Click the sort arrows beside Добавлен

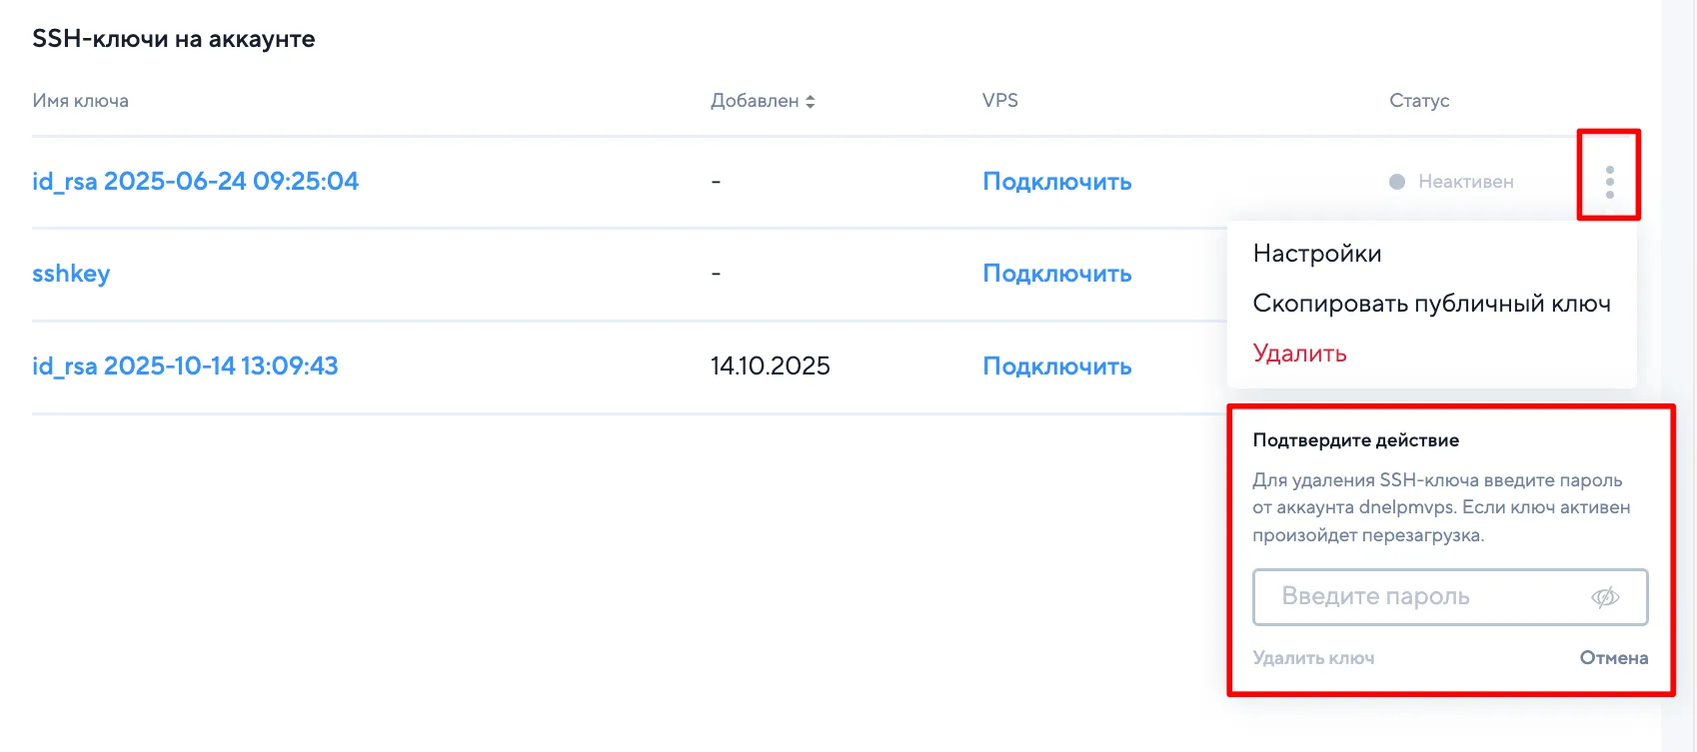pos(811,102)
